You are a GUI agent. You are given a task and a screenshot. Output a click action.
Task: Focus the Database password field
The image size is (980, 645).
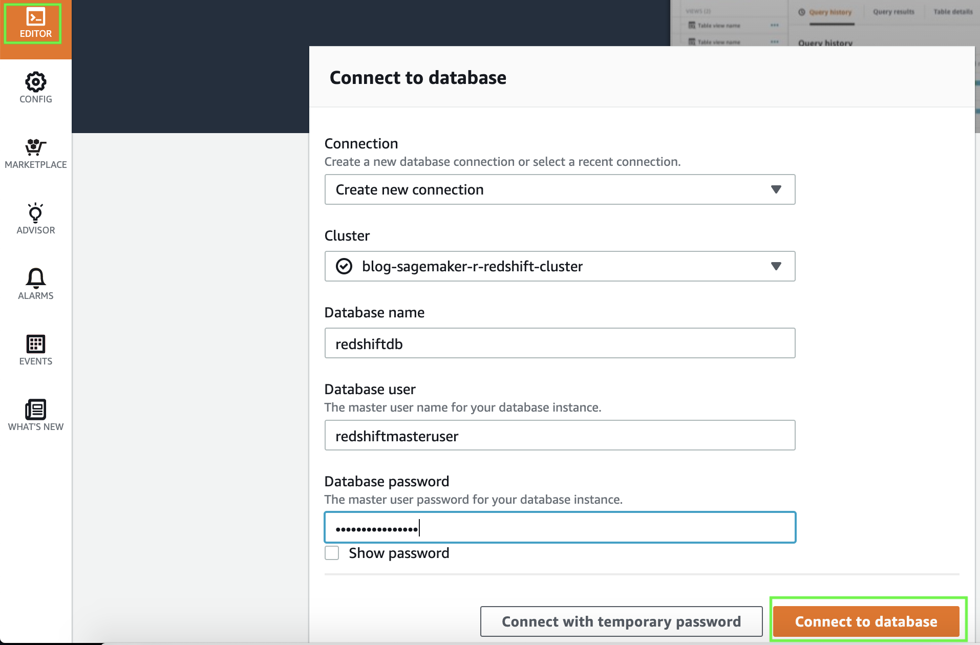point(560,527)
